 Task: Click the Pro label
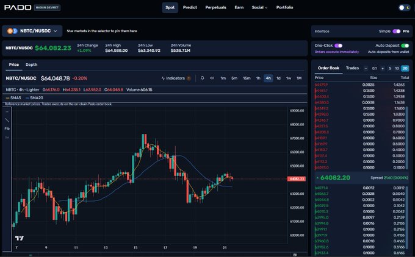[406, 31]
